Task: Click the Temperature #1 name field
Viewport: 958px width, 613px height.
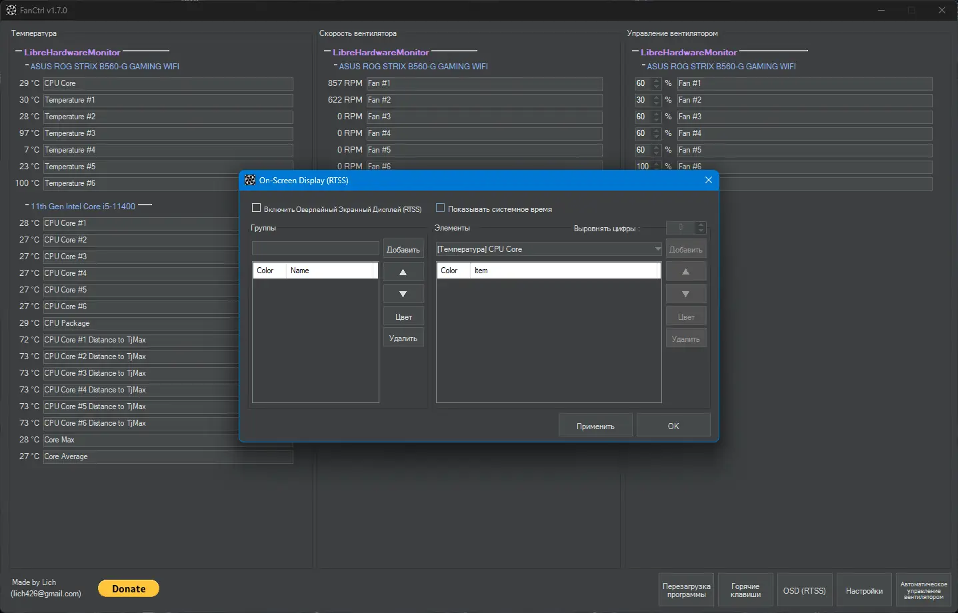Action: (168, 100)
